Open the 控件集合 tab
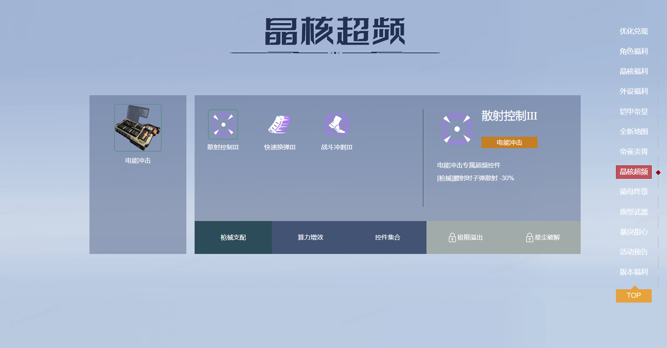Viewport: 667px width, 348px height. tap(387, 237)
